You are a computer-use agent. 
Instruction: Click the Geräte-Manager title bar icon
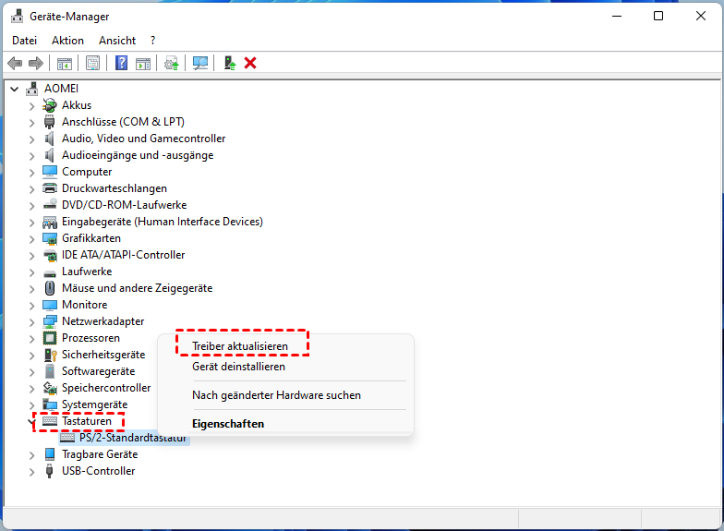(17, 17)
